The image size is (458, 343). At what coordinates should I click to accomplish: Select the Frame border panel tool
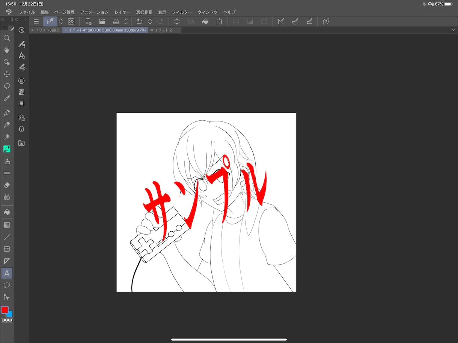click(x=7, y=249)
